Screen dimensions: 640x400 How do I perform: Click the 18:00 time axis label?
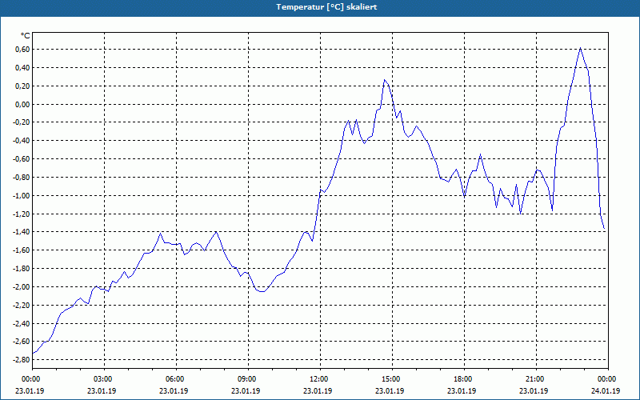click(x=464, y=379)
